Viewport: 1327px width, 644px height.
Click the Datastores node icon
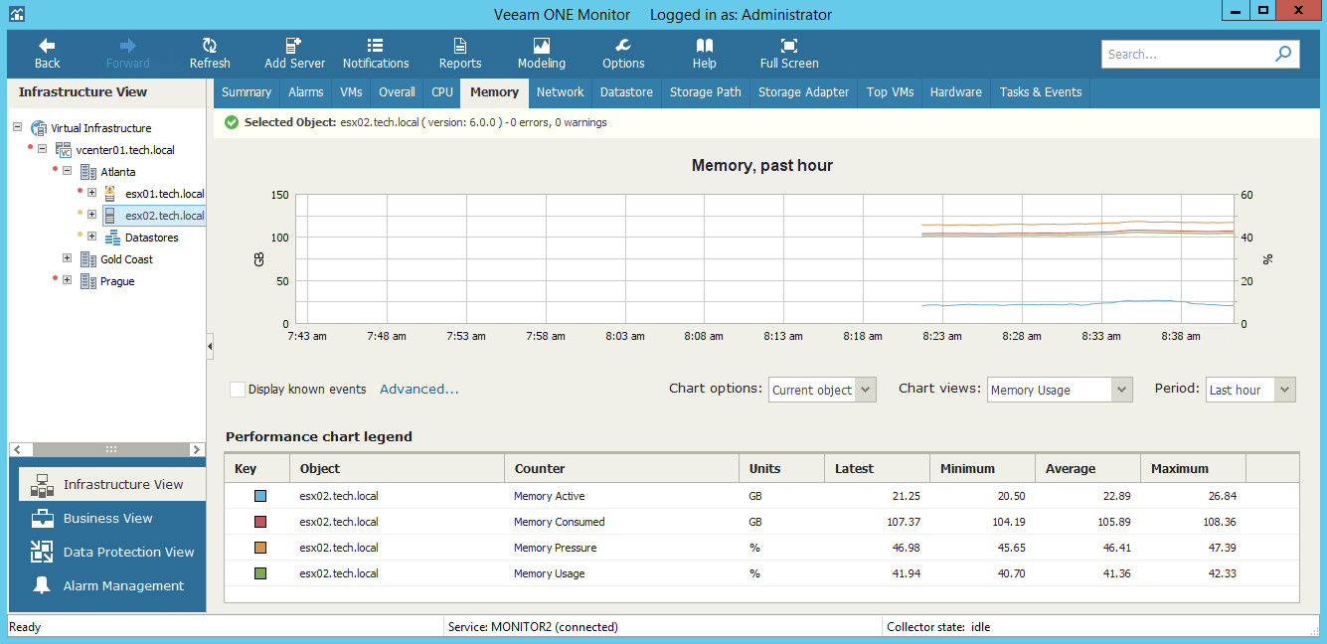coord(112,238)
